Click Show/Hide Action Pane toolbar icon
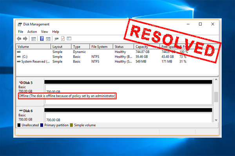Image resolution: width=235 pixels, height=156 pixels. (48, 39)
